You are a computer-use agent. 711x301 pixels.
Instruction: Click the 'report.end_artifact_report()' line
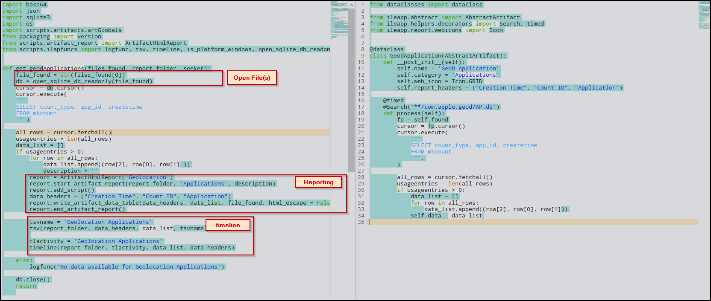point(77,209)
